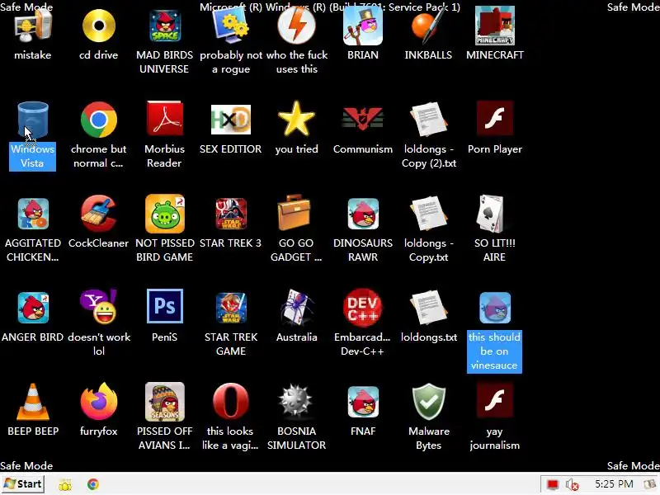The height and width of the screenshot is (495, 660).
Task: Click the taskbar Chrome quick launch icon
Action: pyautogui.click(x=93, y=484)
